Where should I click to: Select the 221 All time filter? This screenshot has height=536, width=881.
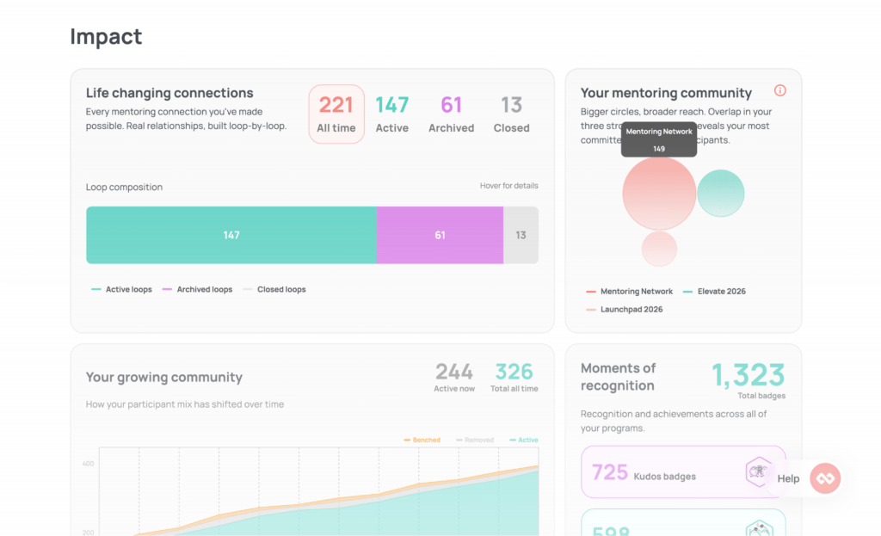[336, 114]
